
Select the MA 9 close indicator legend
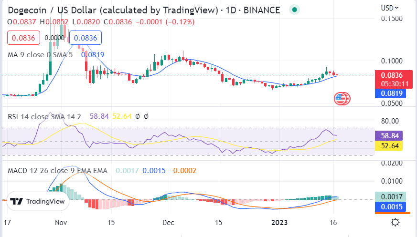tap(40, 55)
